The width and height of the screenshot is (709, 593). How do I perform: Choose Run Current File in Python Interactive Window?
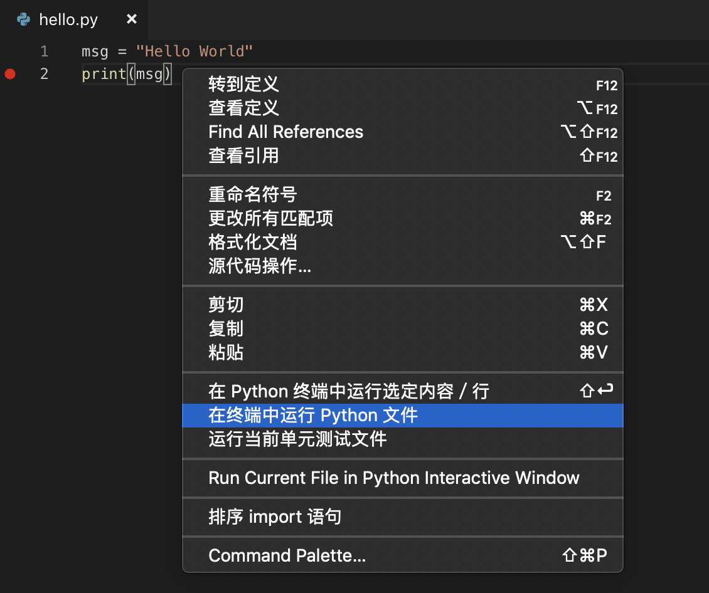(x=402, y=478)
